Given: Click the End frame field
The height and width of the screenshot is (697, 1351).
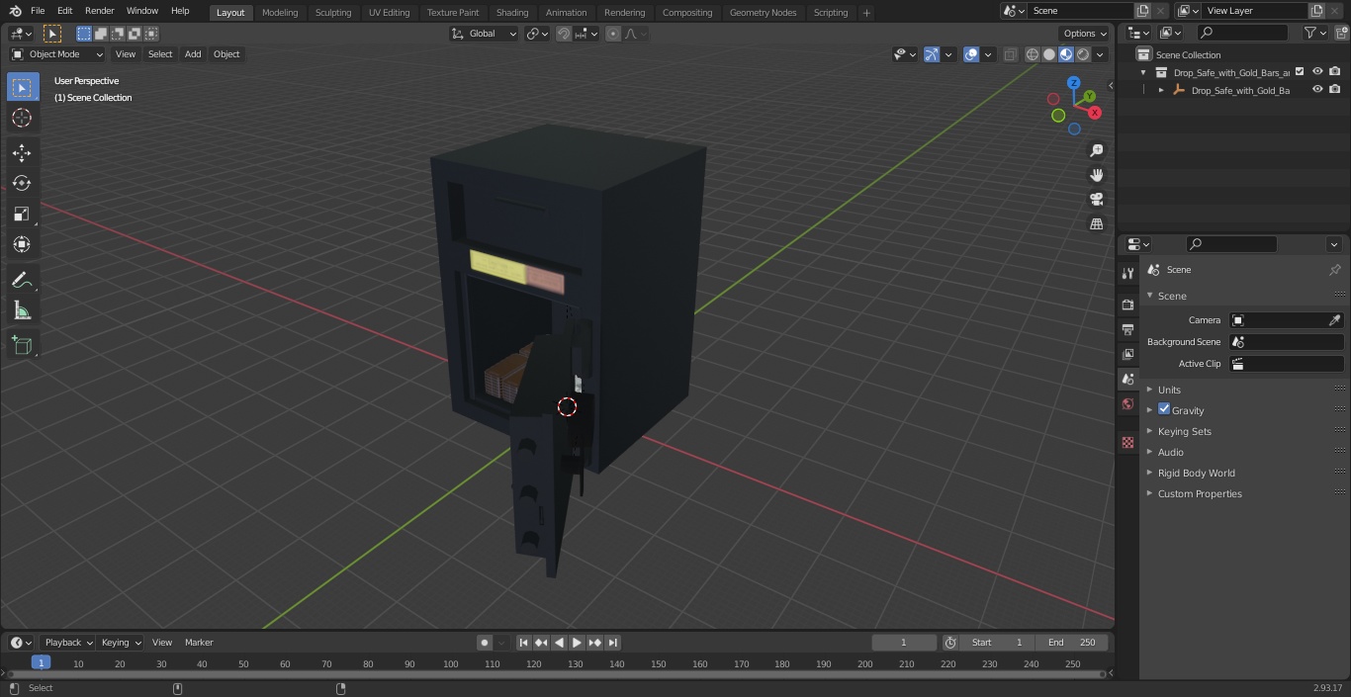Looking at the screenshot, I should tap(1072, 643).
